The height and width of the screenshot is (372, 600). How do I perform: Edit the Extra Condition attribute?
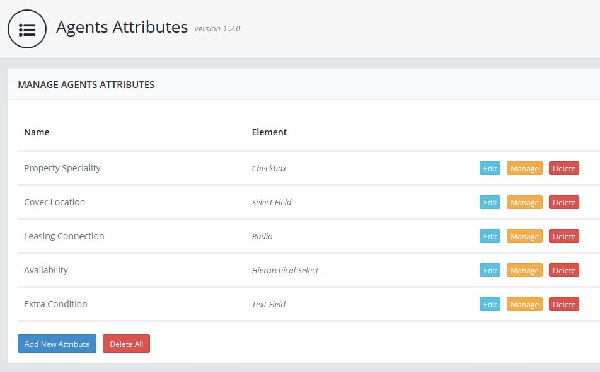(x=490, y=304)
